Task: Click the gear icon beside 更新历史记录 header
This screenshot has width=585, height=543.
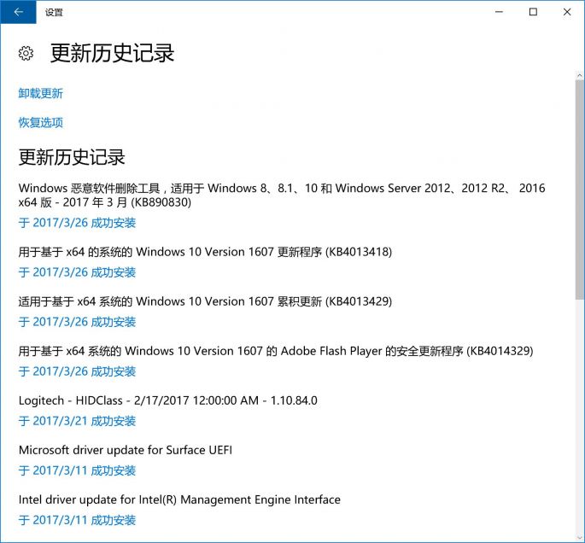Action: 26,54
